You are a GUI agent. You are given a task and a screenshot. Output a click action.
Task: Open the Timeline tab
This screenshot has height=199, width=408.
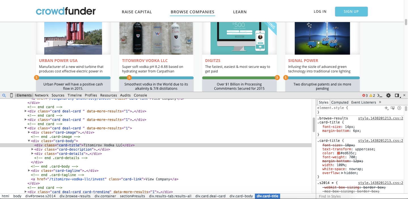(x=75, y=95)
